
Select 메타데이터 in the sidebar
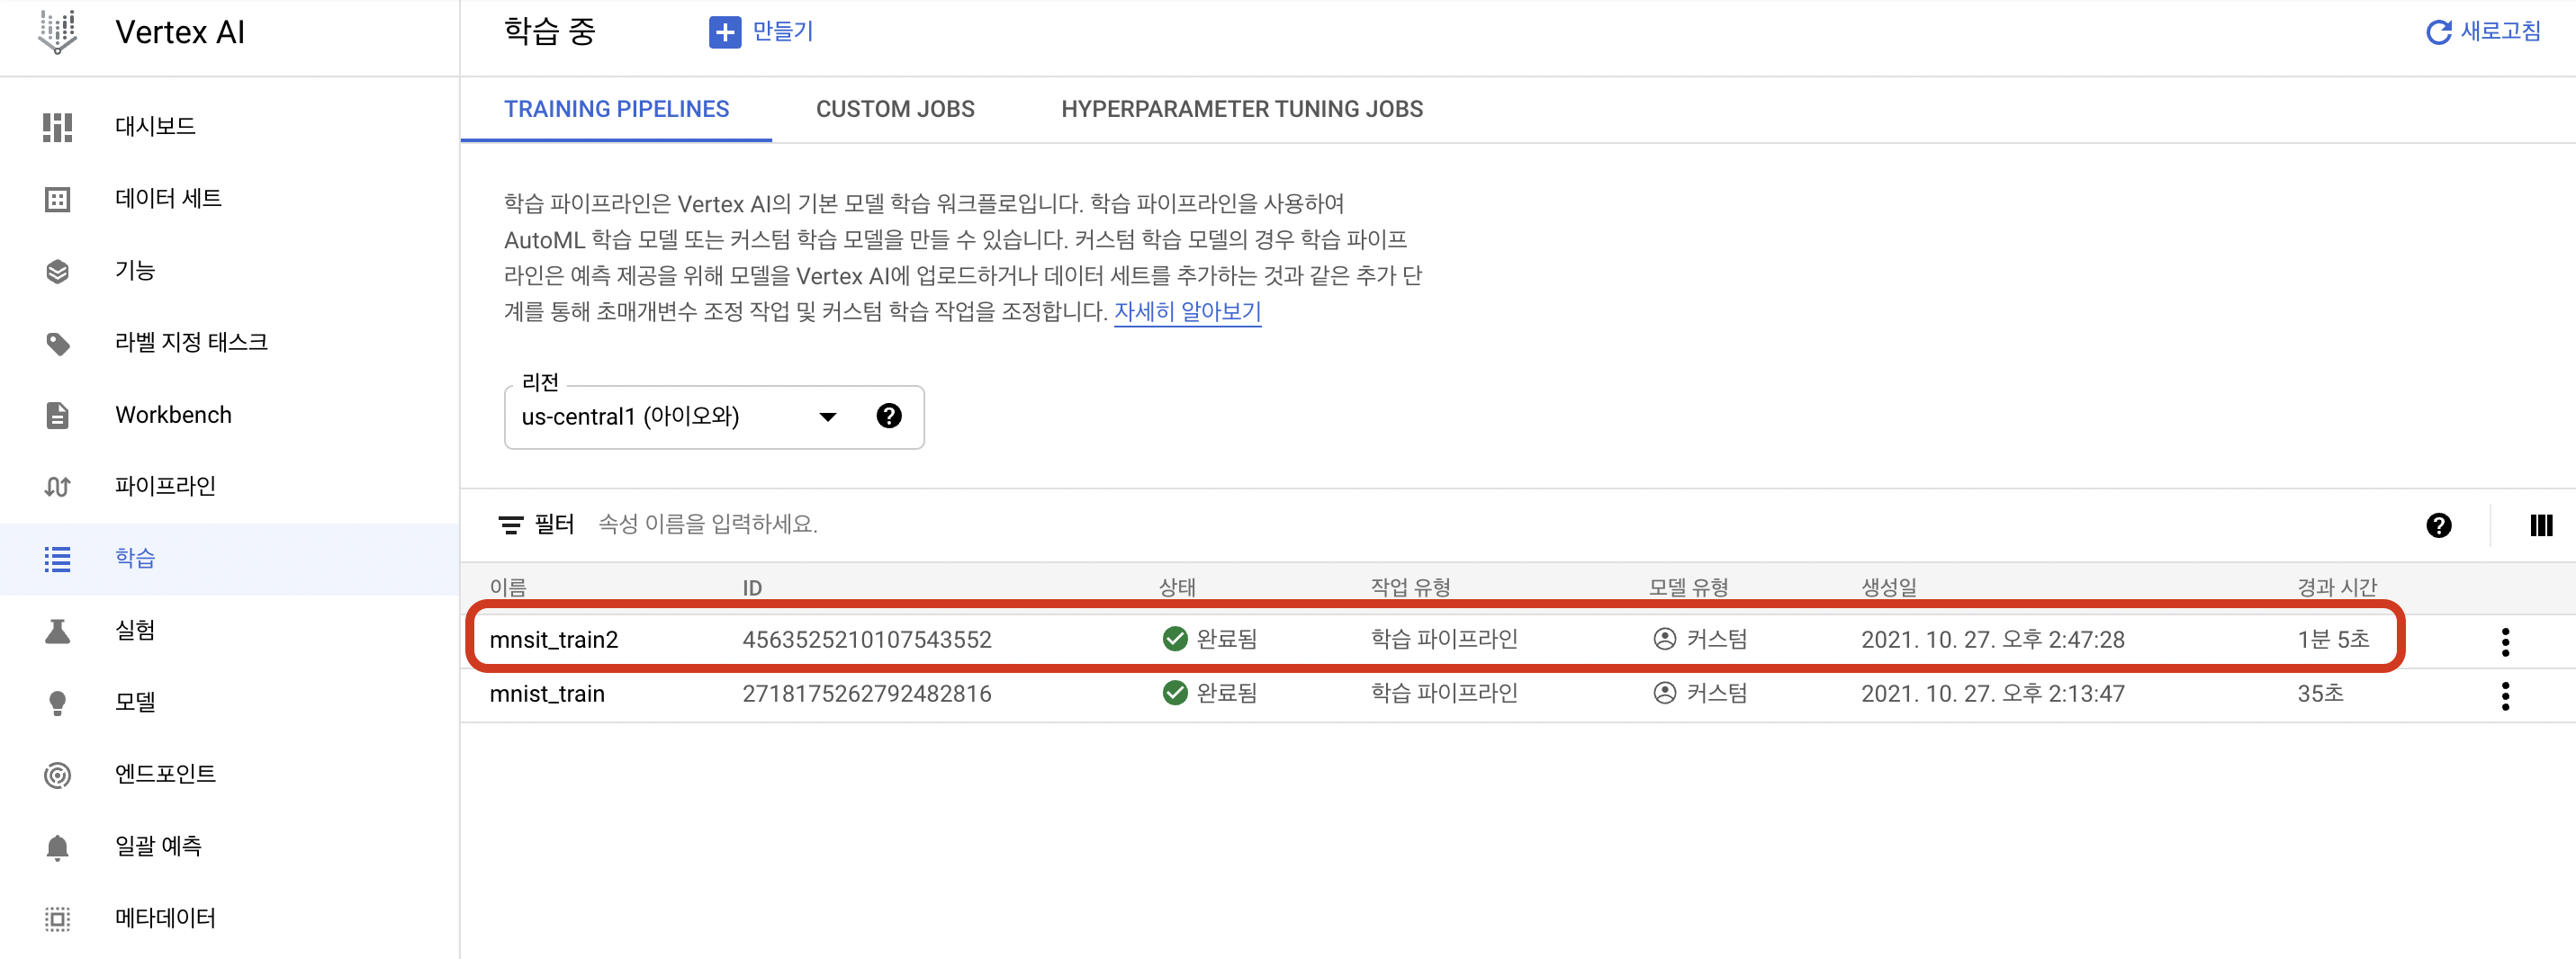coord(165,918)
